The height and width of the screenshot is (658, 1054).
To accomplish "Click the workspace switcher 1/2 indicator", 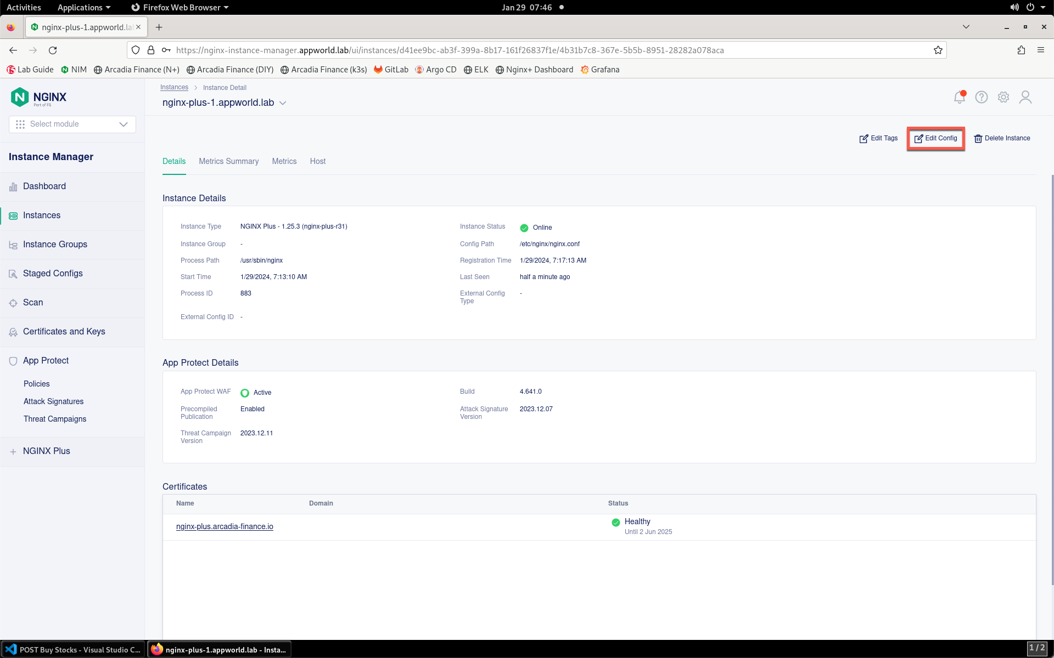I will (x=1037, y=648).
